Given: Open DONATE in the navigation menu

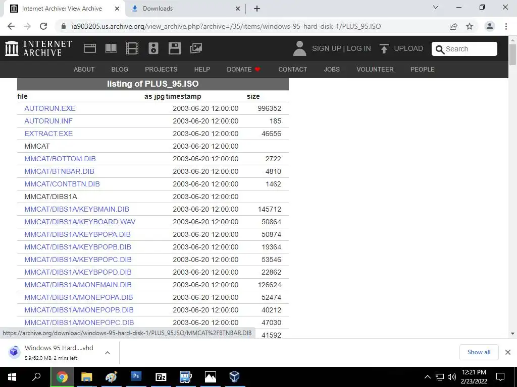Looking at the screenshot, I should pos(243,70).
